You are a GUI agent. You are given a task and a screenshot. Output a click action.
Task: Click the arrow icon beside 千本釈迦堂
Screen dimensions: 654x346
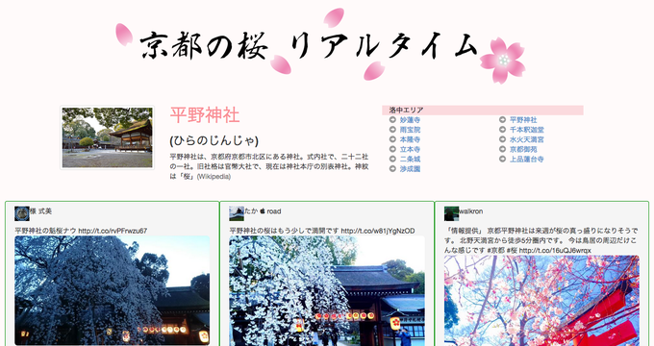point(502,130)
